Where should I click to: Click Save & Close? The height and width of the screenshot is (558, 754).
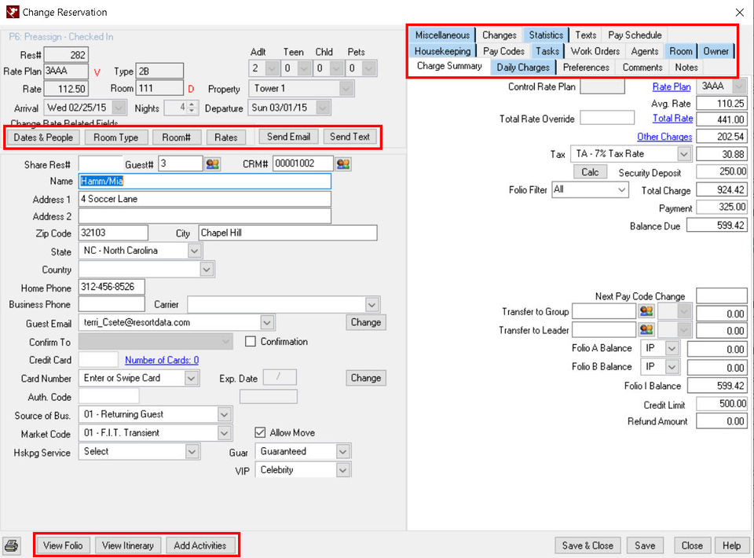point(587,545)
